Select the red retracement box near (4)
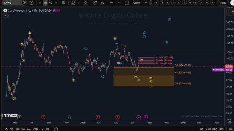 (146, 61)
